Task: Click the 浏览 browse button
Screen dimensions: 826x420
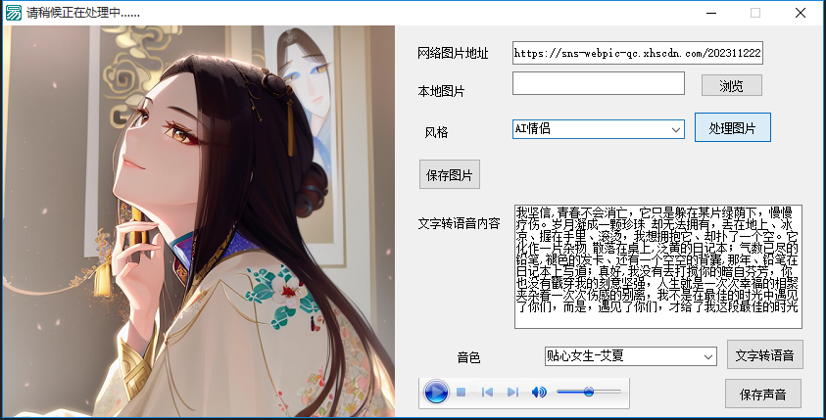Action: [x=731, y=86]
